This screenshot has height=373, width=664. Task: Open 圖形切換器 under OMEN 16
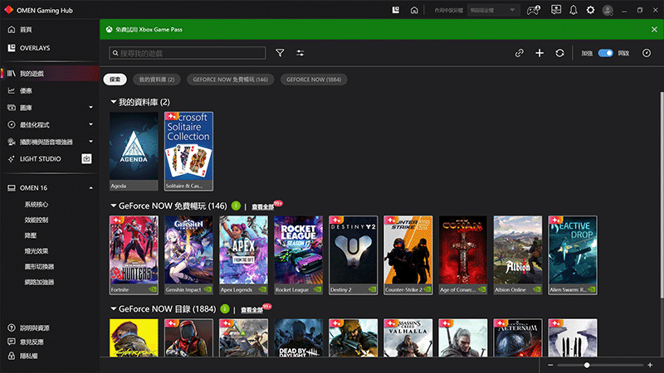pos(39,266)
